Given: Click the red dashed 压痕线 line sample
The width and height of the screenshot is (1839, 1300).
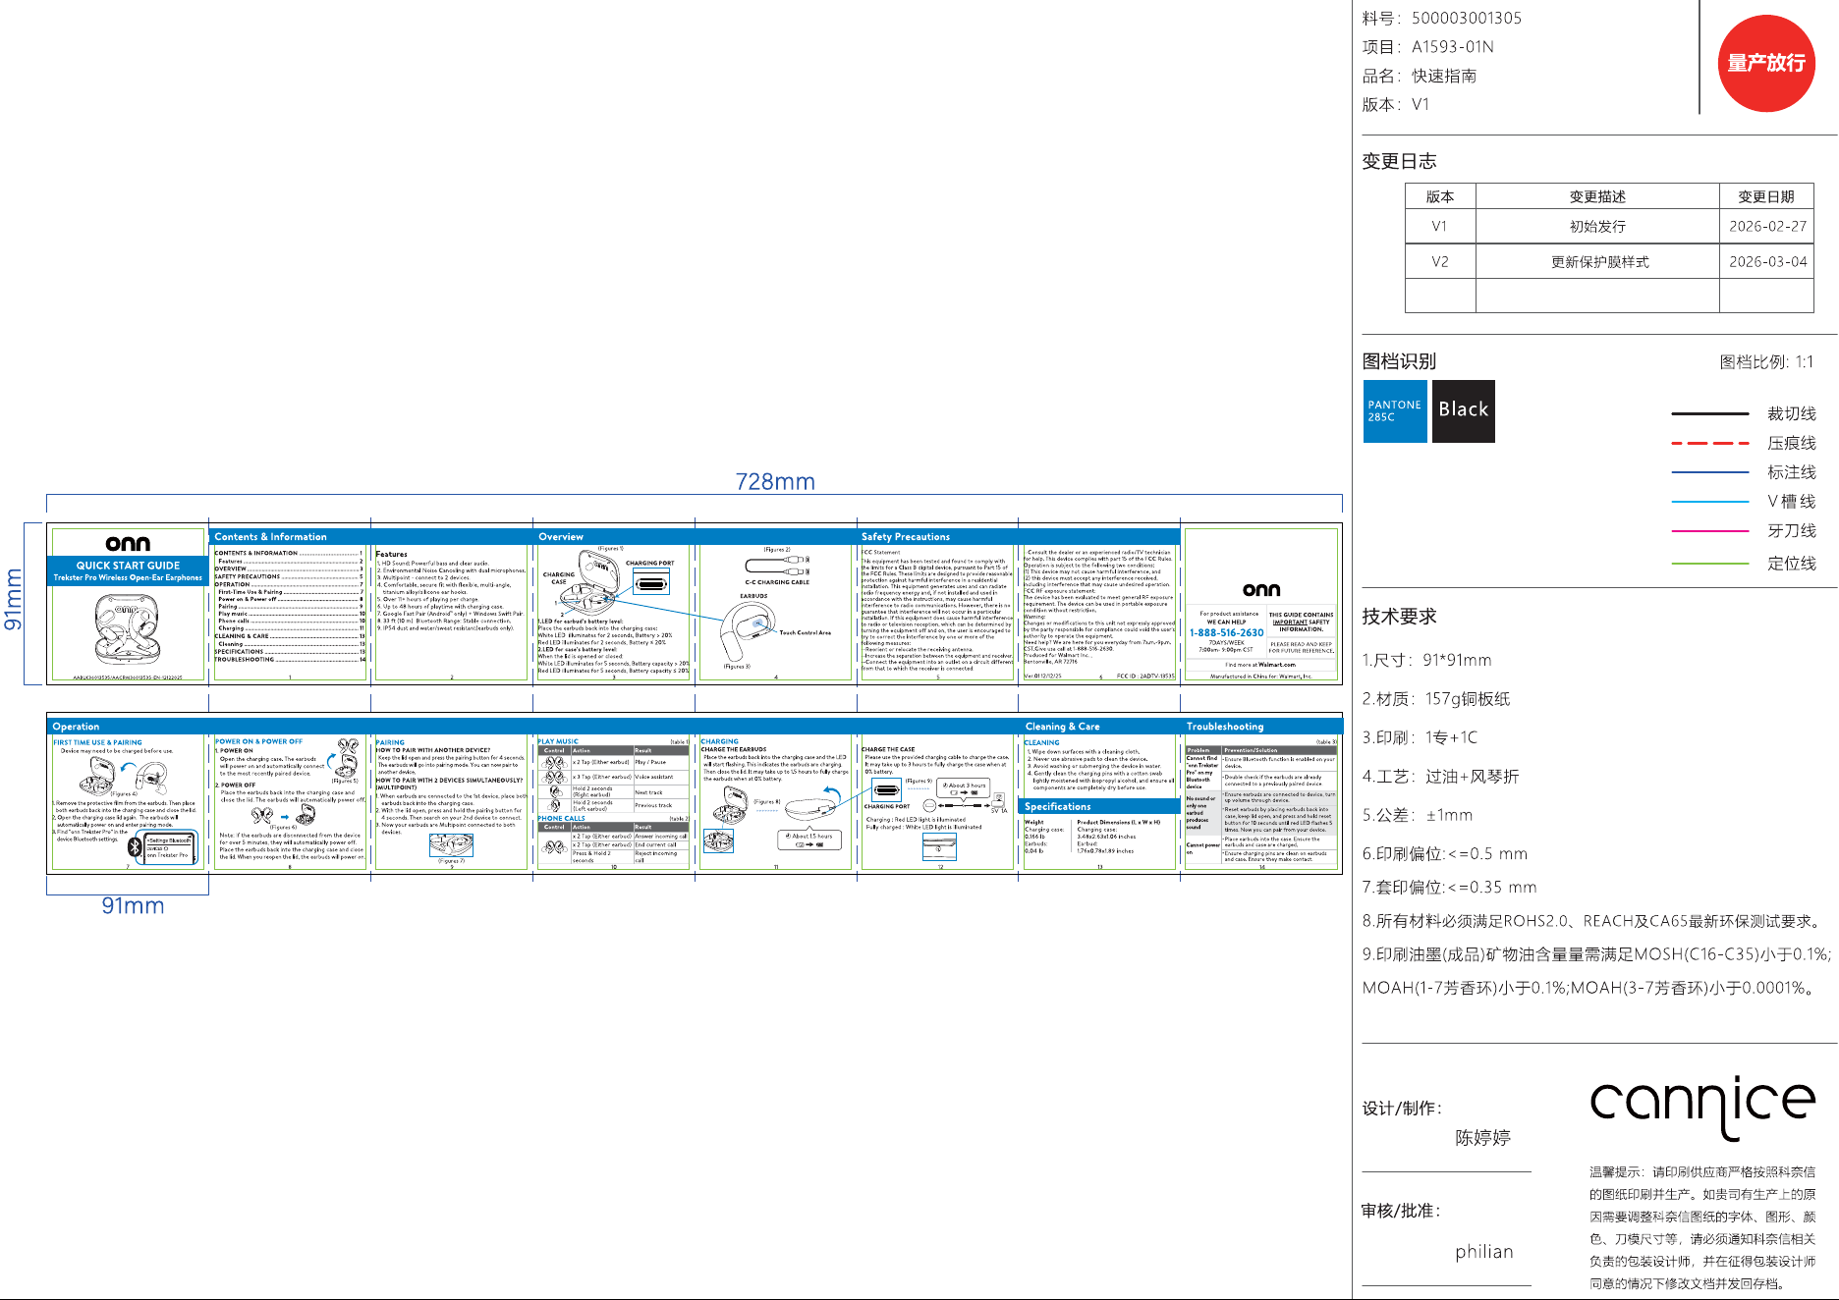Looking at the screenshot, I should (x=1710, y=443).
